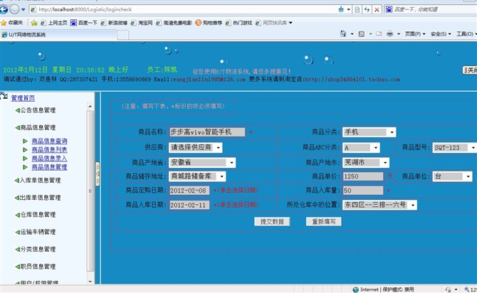Expand the 出库单信息管理 menu

(38, 198)
